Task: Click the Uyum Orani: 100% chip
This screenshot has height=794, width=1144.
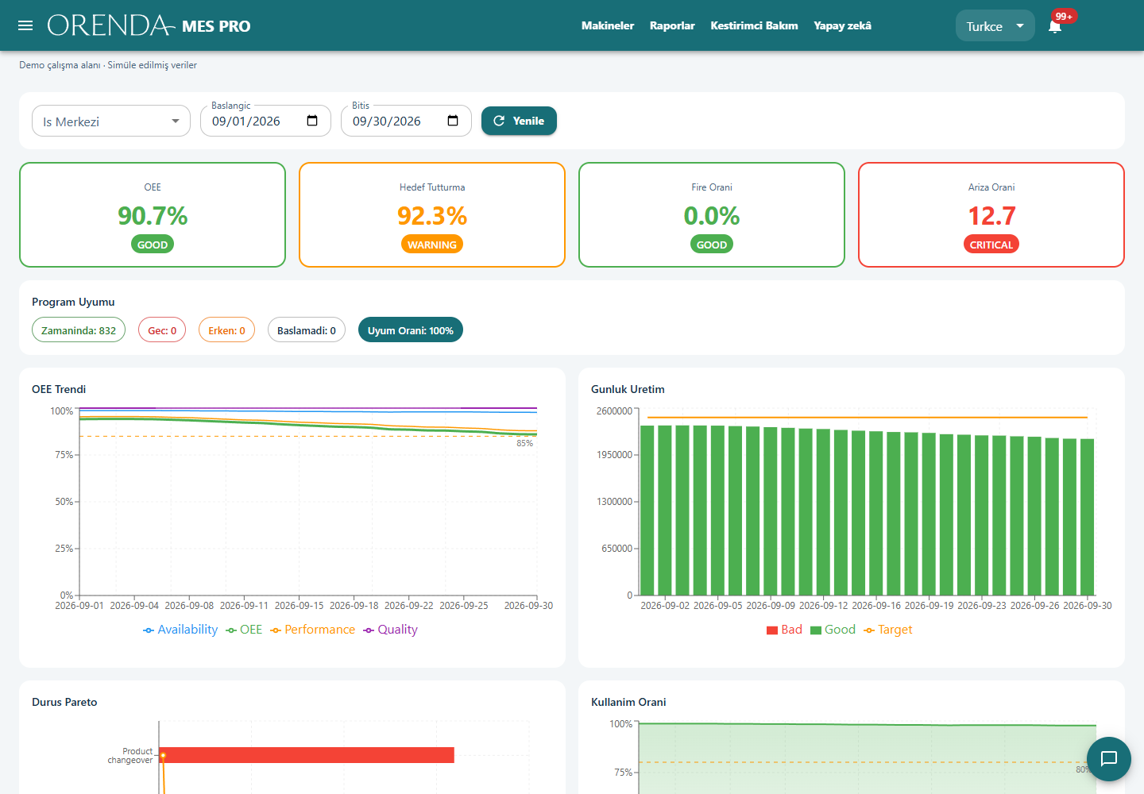Action: click(411, 330)
